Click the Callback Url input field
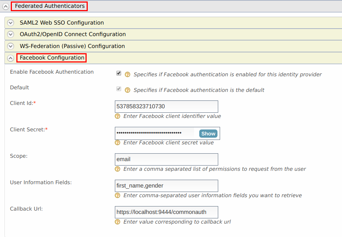 [x=166, y=212]
